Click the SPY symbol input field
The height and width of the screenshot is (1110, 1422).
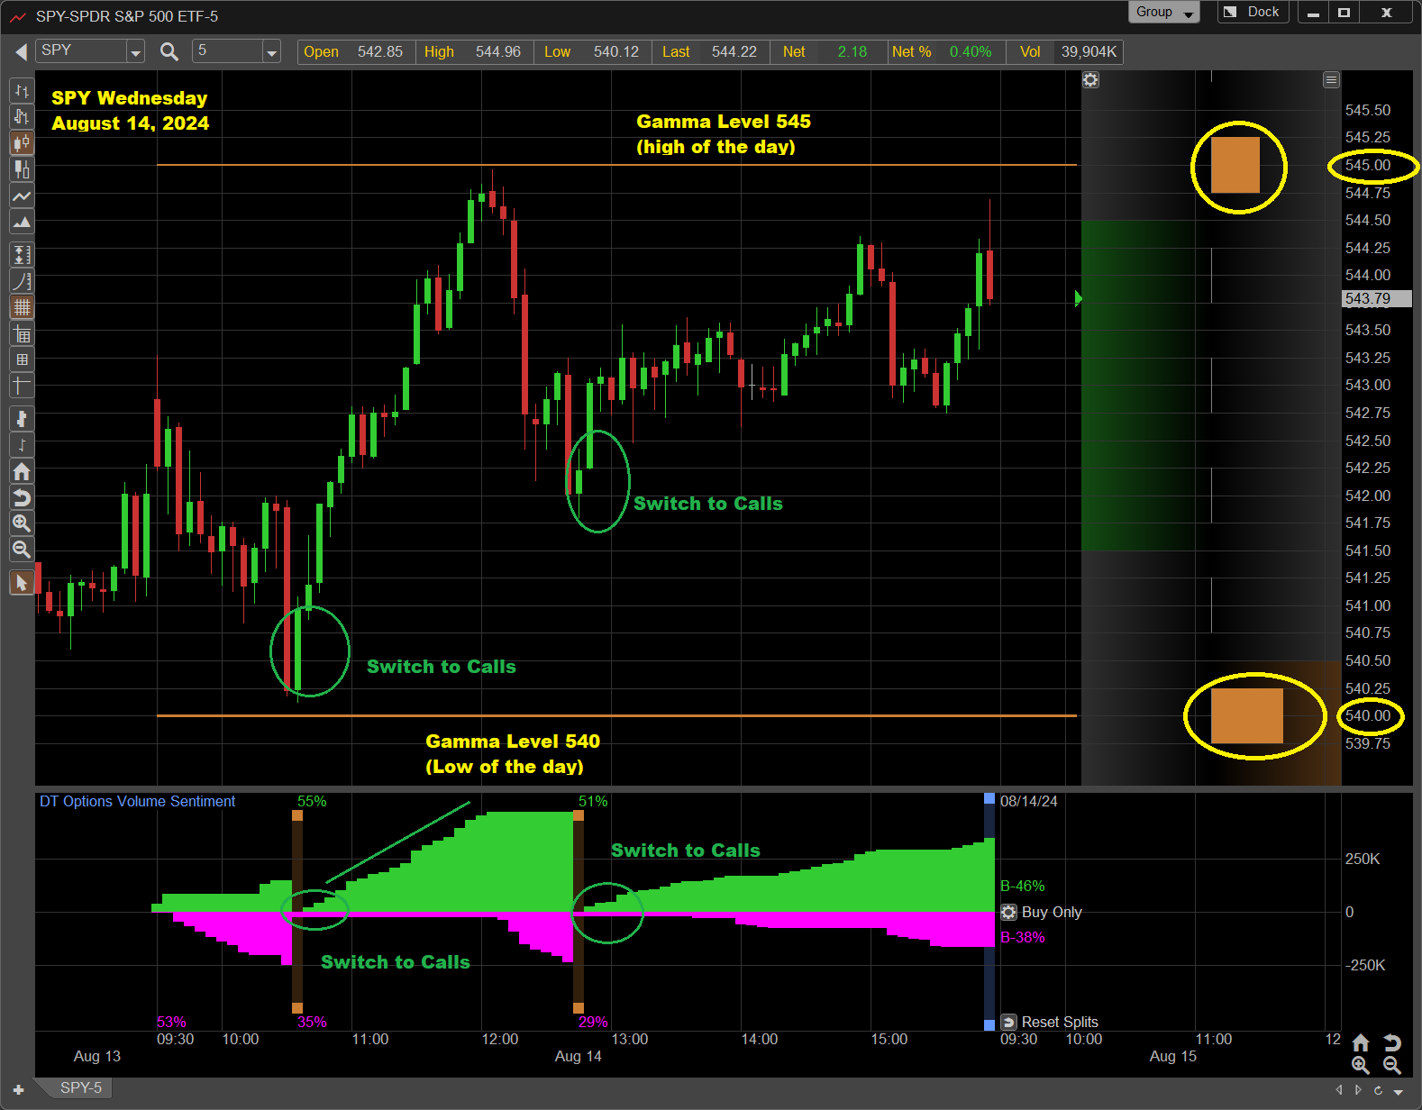(82, 51)
